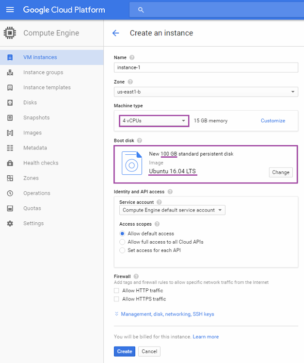Screen dimensions: 304x363
Task: Click the help icon beside Boot disk
Action: pos(139,141)
